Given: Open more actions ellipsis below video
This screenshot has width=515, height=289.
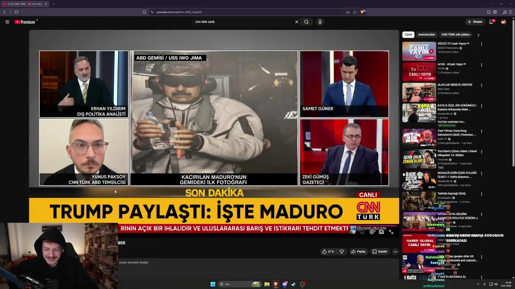Looking at the screenshot, I should click(x=395, y=252).
